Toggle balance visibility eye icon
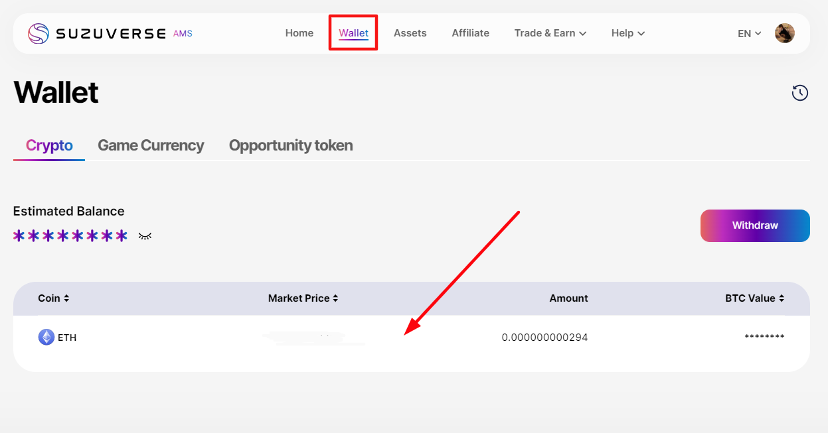828x433 pixels. [145, 236]
